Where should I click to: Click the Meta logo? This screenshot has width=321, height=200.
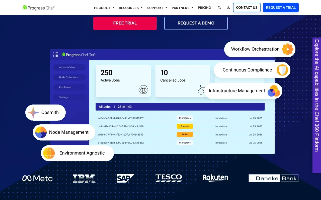37,178
